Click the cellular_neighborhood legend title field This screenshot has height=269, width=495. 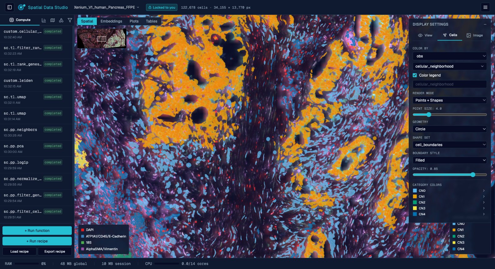pos(450,84)
